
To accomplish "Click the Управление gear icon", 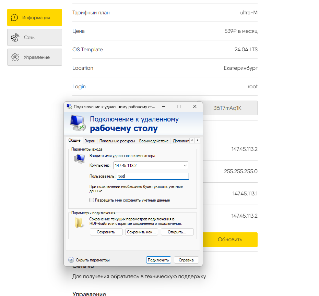I will pos(15,57).
